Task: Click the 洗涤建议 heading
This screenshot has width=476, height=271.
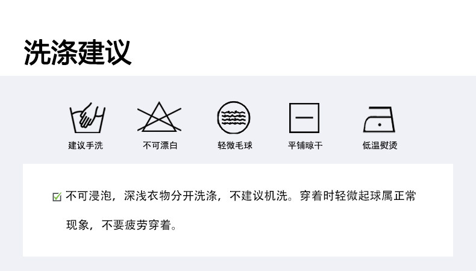Action: (x=78, y=52)
